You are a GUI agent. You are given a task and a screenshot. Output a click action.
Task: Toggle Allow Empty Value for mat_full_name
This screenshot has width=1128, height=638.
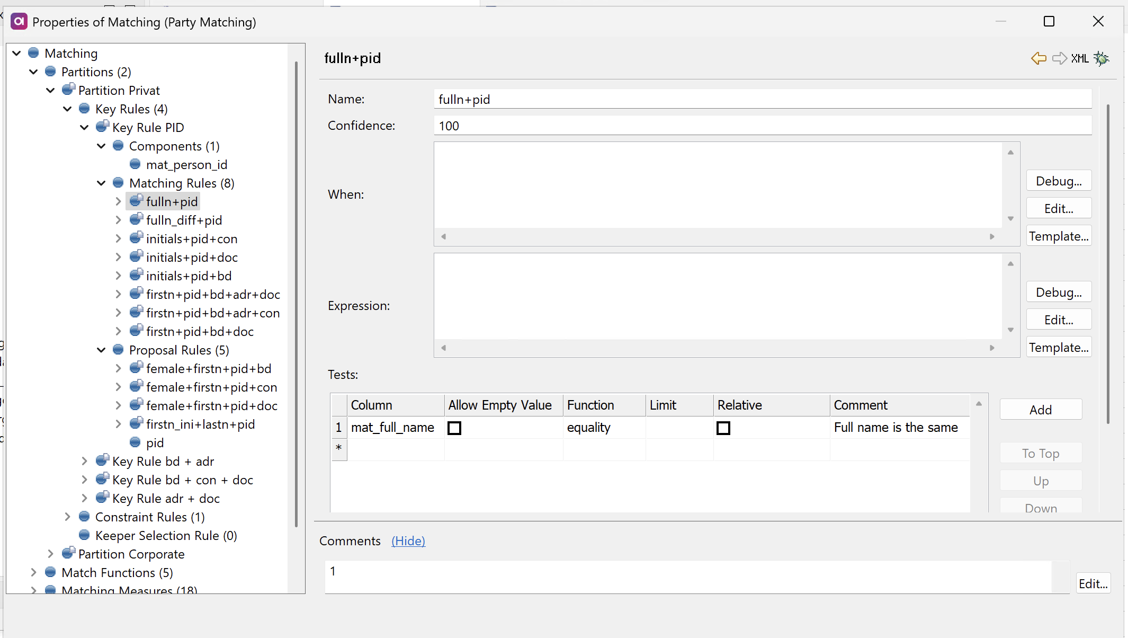point(454,428)
